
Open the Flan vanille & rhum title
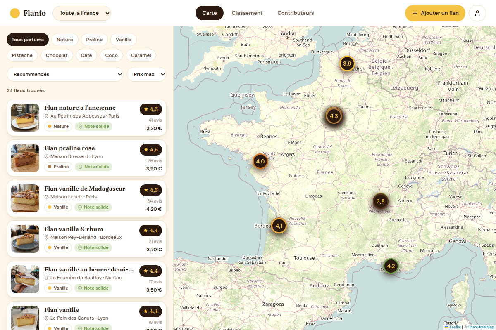[x=74, y=229]
